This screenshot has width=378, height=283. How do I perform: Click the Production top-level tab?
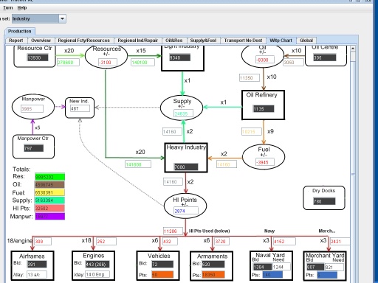(20, 31)
